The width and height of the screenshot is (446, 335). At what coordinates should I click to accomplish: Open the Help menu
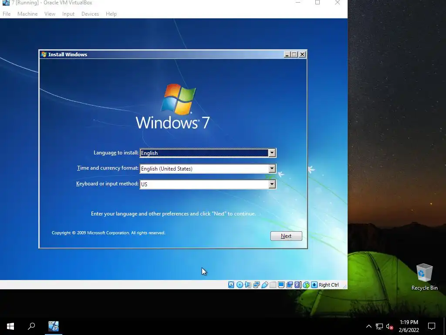[111, 14]
